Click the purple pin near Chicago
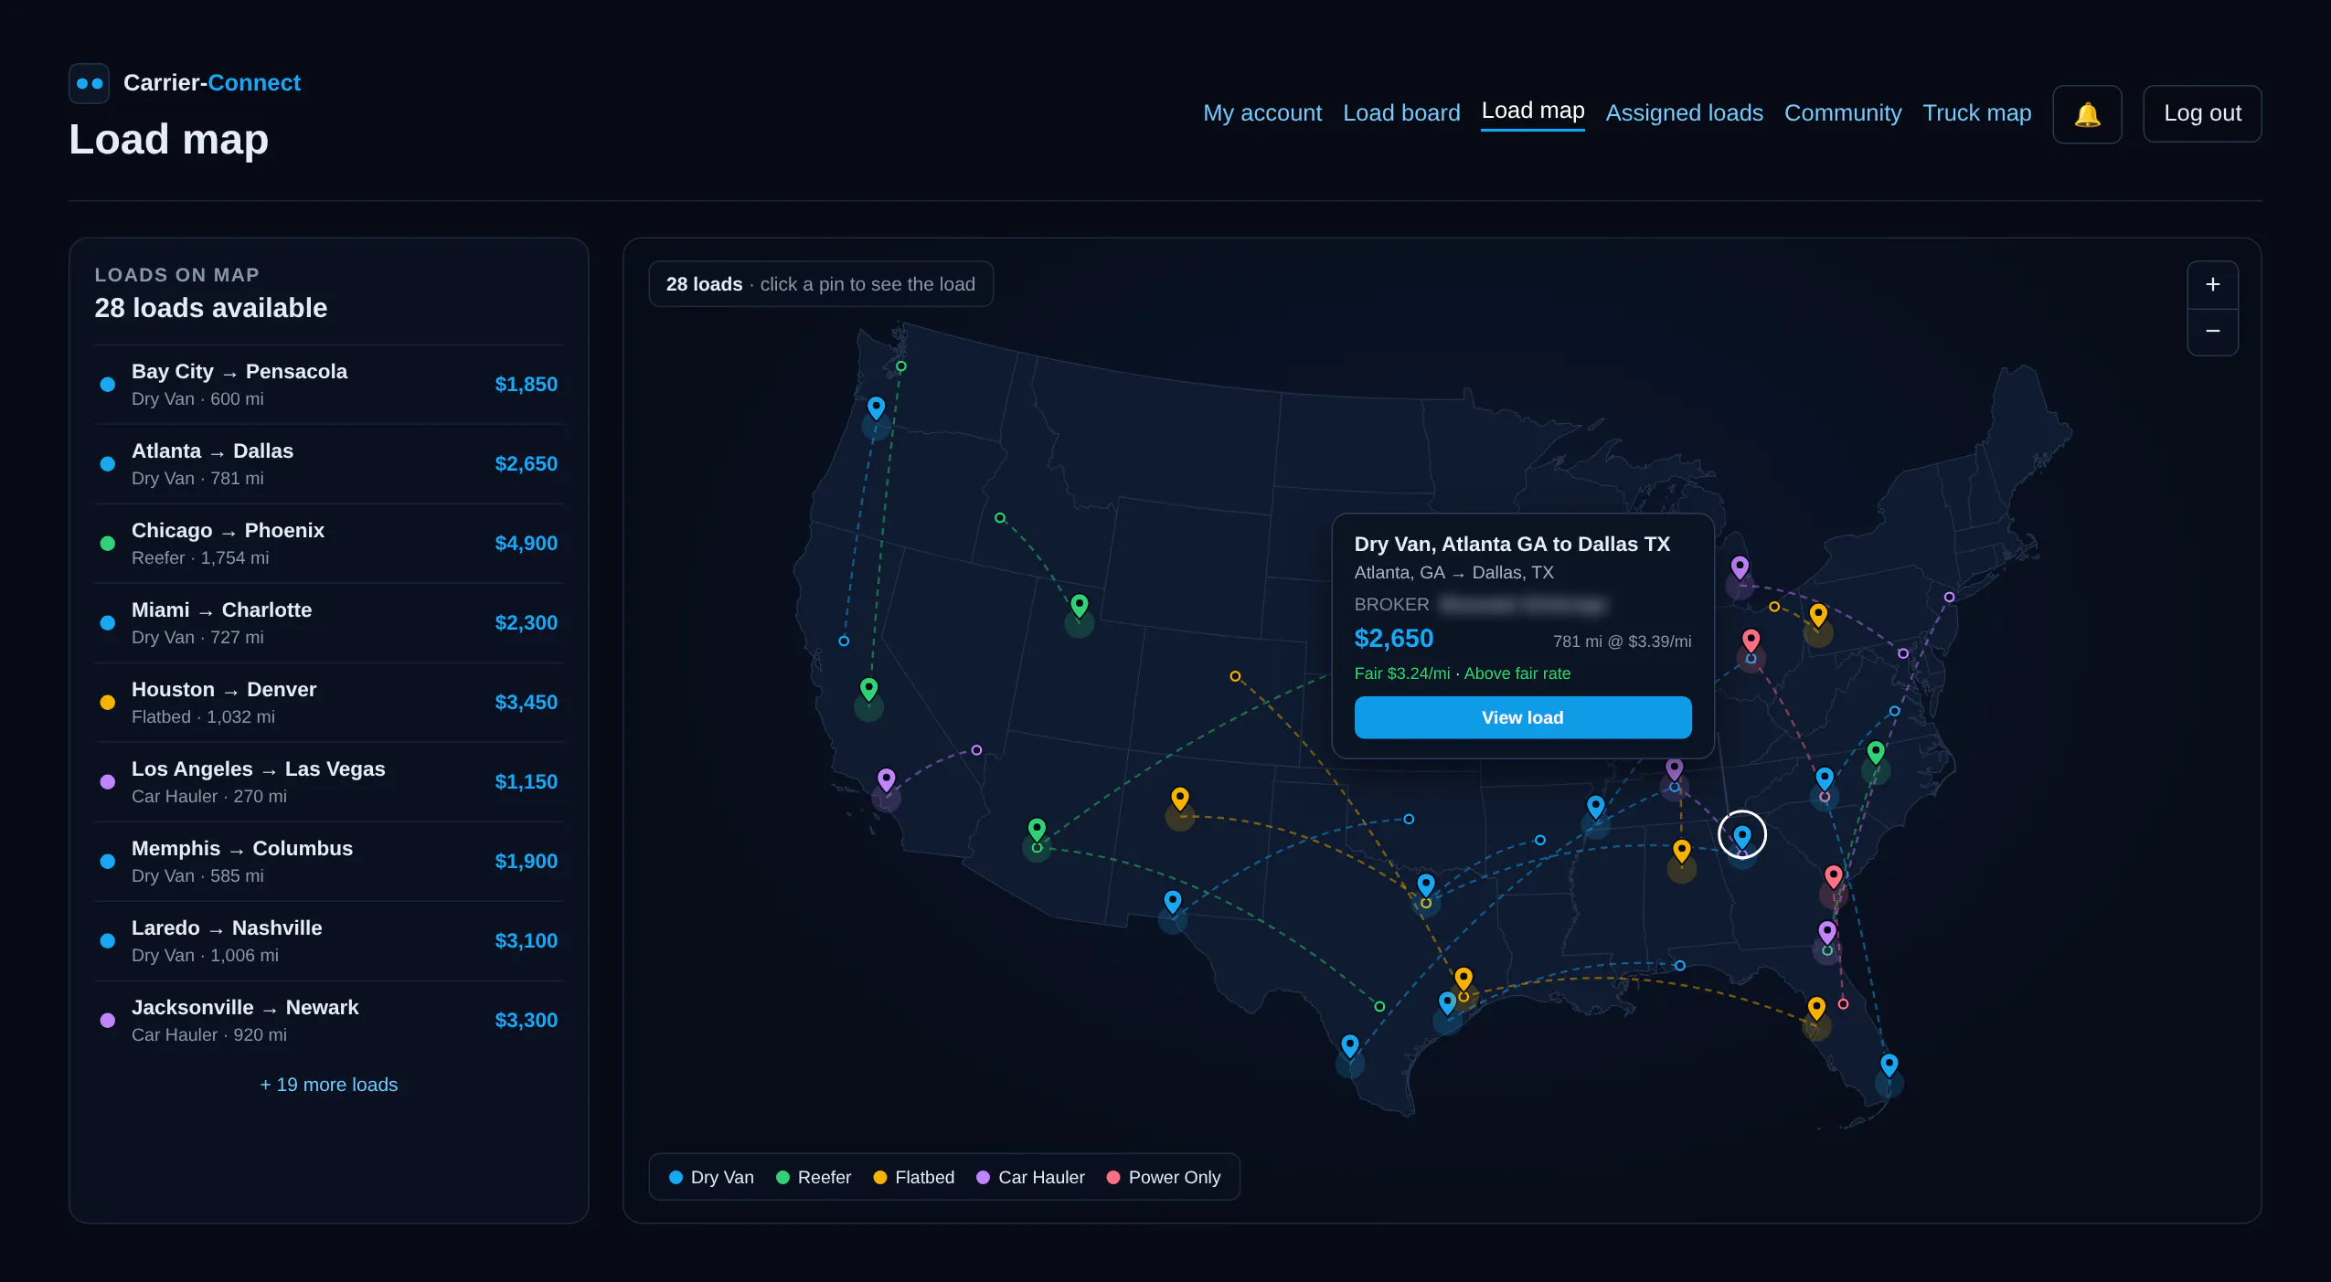Viewport: 2331px width, 1282px height. [x=1740, y=567]
